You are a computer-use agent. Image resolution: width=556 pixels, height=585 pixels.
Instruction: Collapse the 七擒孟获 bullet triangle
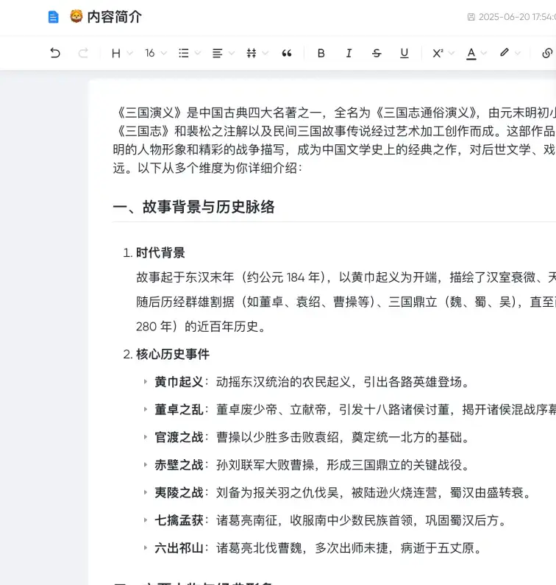146,520
